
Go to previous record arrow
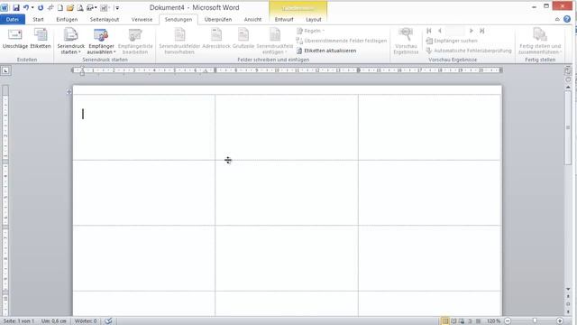pyautogui.click(x=439, y=31)
